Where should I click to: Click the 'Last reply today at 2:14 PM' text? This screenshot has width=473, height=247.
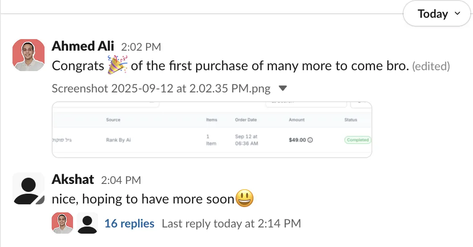coord(231,223)
